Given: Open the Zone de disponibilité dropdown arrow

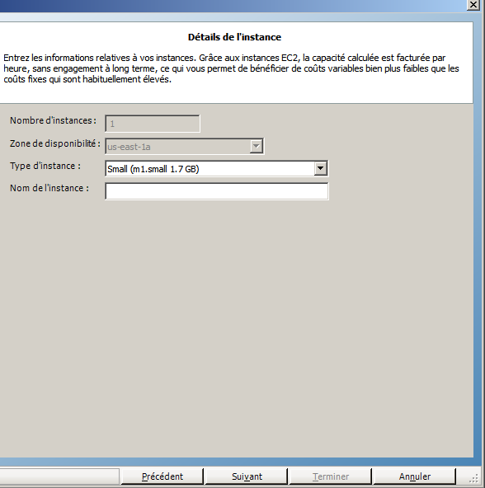Looking at the screenshot, I should [x=256, y=146].
